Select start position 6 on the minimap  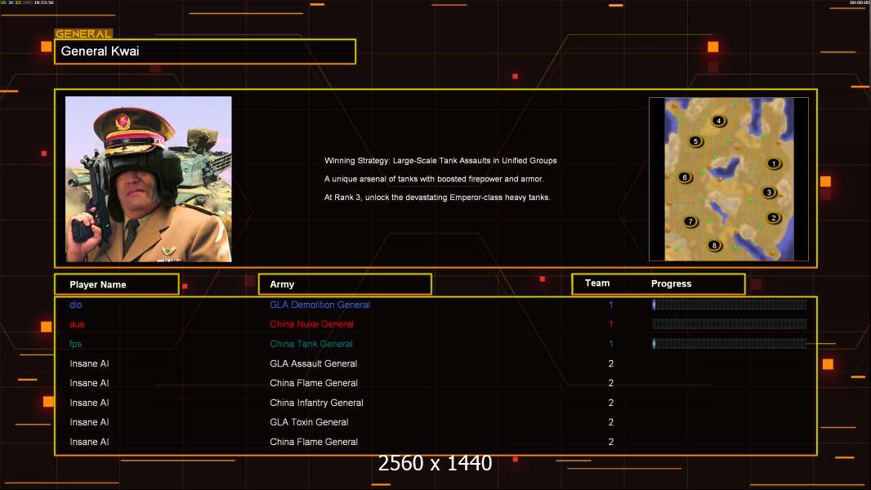(685, 177)
